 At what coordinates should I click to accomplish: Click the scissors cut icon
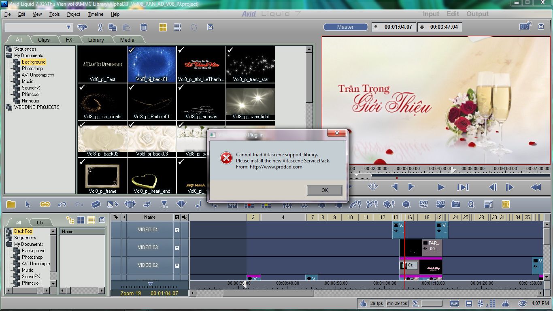pos(100,28)
